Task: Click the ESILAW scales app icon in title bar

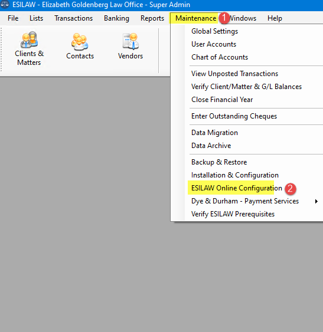Action: [5, 5]
